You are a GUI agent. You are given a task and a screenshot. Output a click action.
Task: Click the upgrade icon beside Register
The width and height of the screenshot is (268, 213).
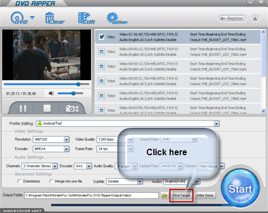[x=255, y=19]
